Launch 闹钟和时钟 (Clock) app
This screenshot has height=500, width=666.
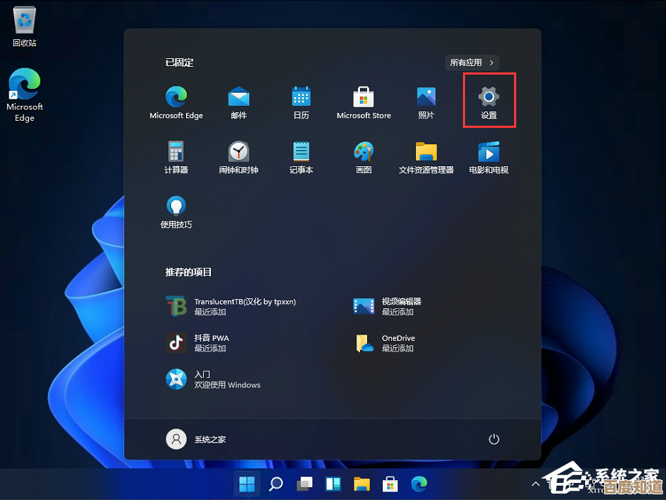click(239, 157)
